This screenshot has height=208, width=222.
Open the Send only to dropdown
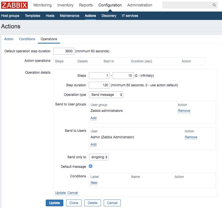tap(99, 157)
